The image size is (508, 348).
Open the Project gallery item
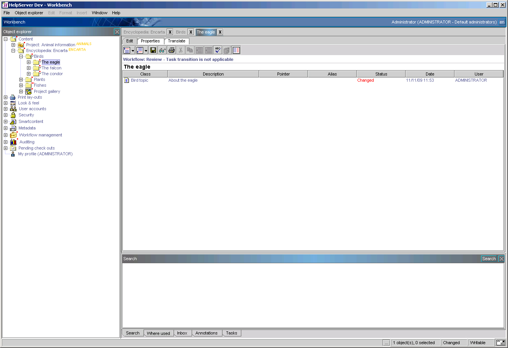coord(46,91)
